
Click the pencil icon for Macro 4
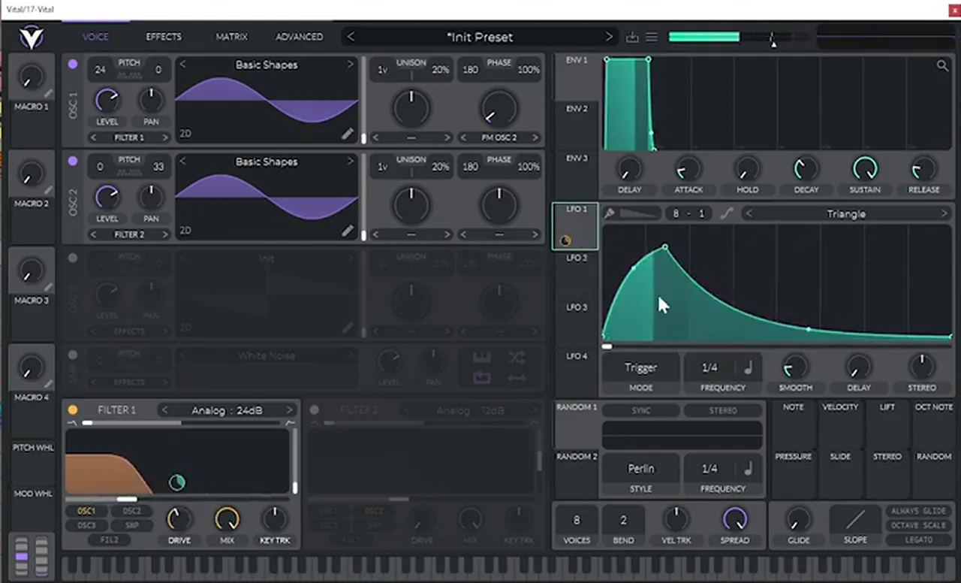point(49,384)
